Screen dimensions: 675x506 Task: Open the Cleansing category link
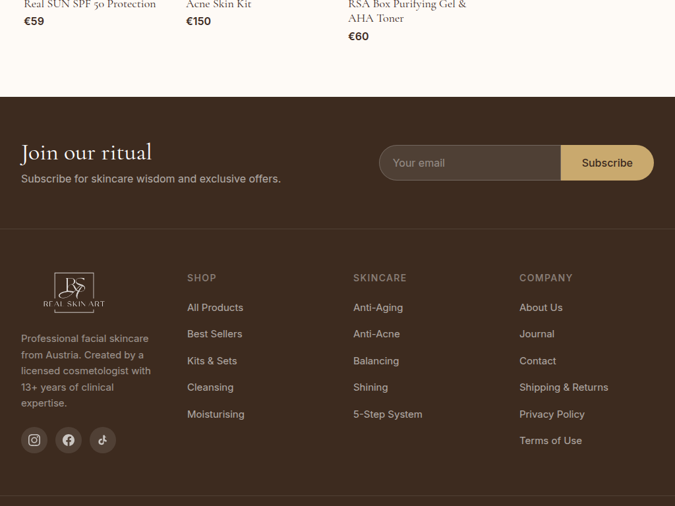click(210, 387)
